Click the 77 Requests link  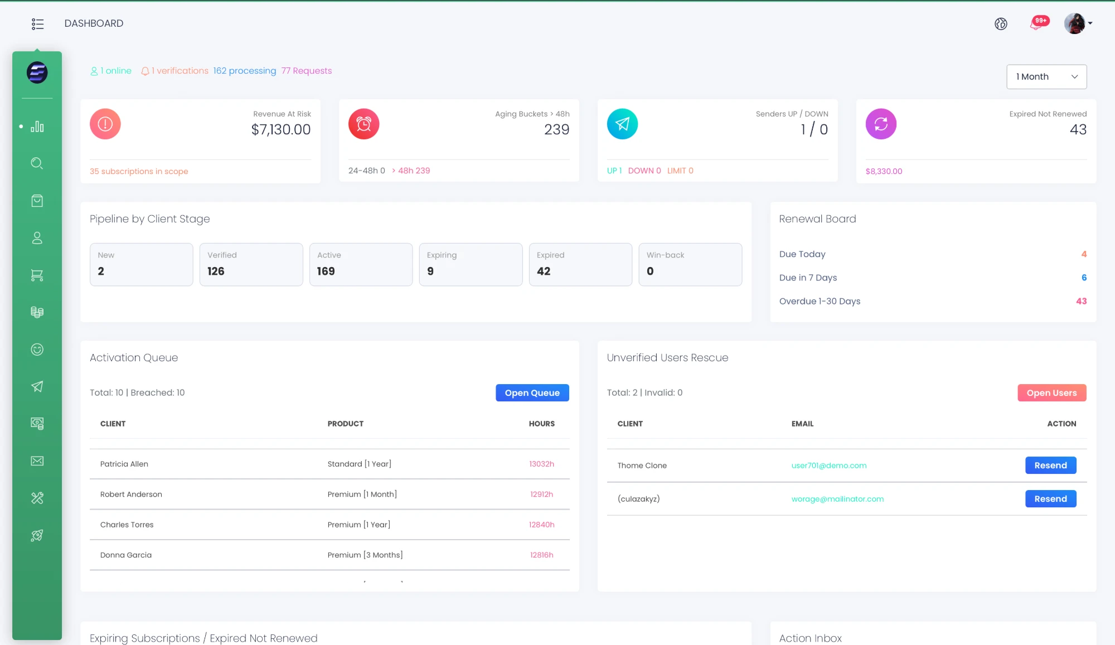(307, 71)
